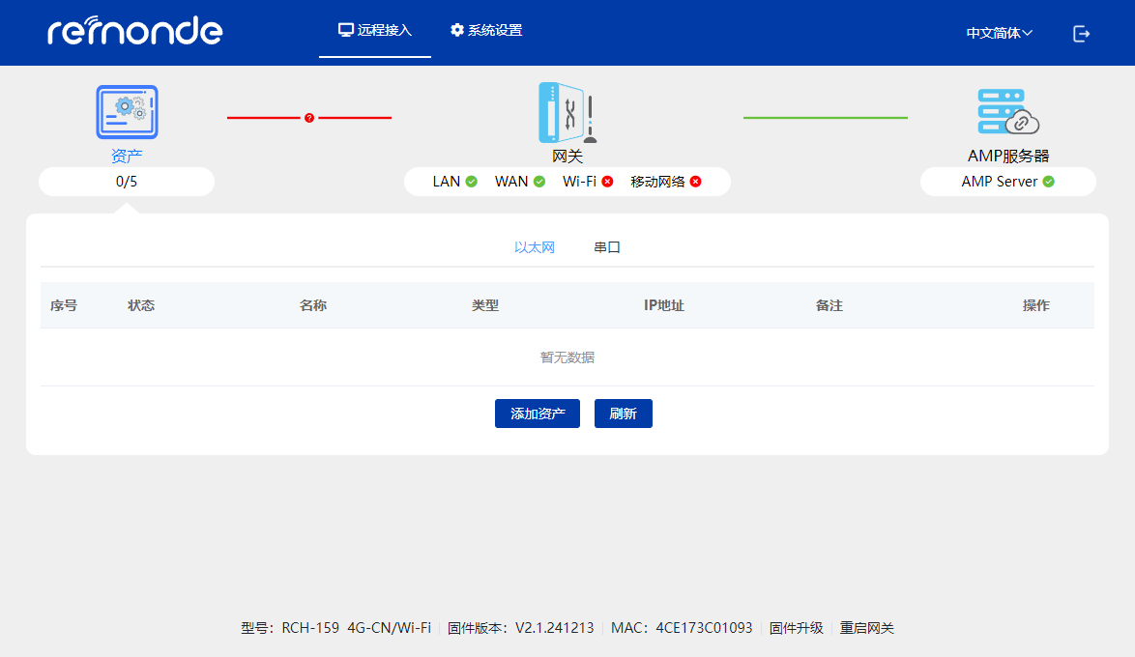Click the LAN green status check icon
This screenshot has height=657, width=1135.
click(472, 182)
